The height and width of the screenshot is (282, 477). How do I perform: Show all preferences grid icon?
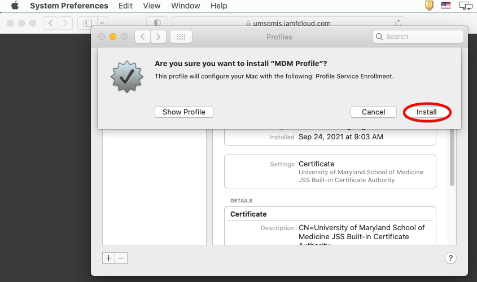181,37
